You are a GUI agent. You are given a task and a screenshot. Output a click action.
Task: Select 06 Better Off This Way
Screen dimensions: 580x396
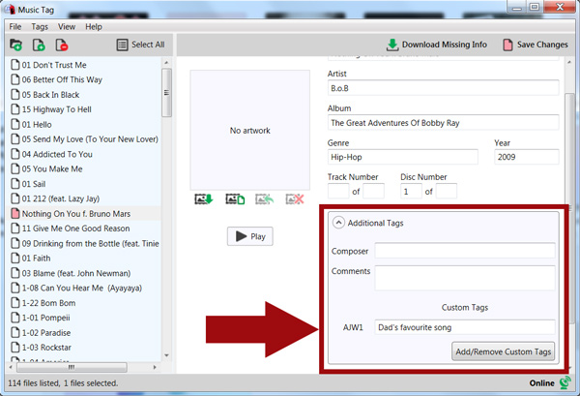[62, 79]
